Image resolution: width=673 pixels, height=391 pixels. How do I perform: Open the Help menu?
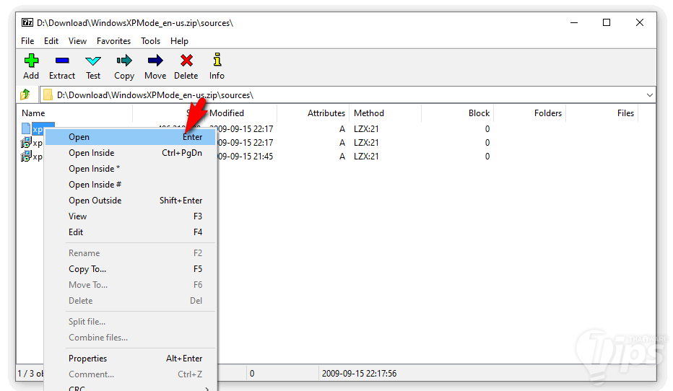(x=179, y=41)
